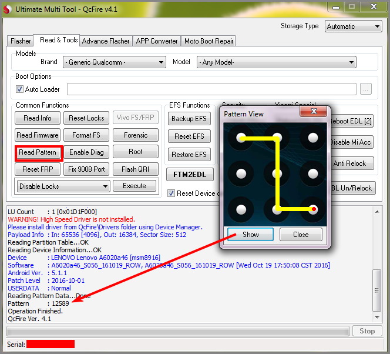Screen dimensions: 390x354
Task: Toggle the Reset Device checkbox
Action: pyautogui.click(x=171, y=193)
